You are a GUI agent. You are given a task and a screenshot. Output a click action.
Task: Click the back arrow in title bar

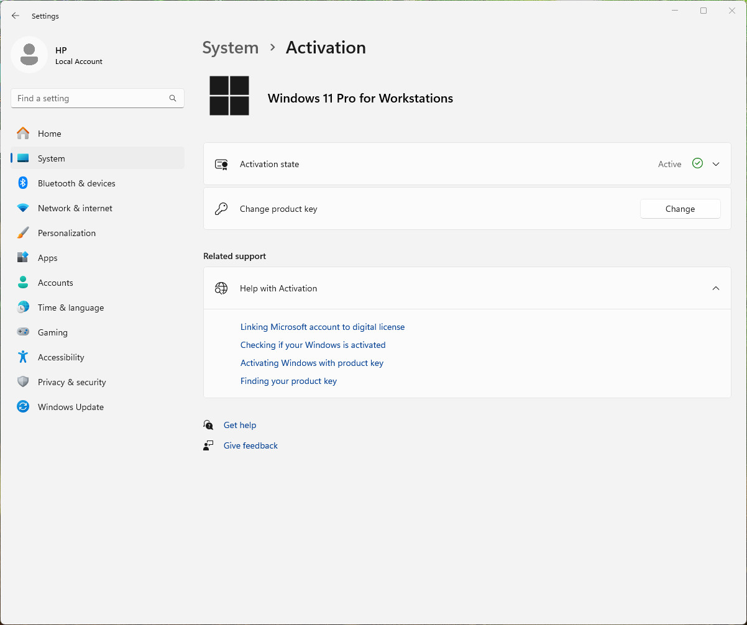(x=16, y=16)
